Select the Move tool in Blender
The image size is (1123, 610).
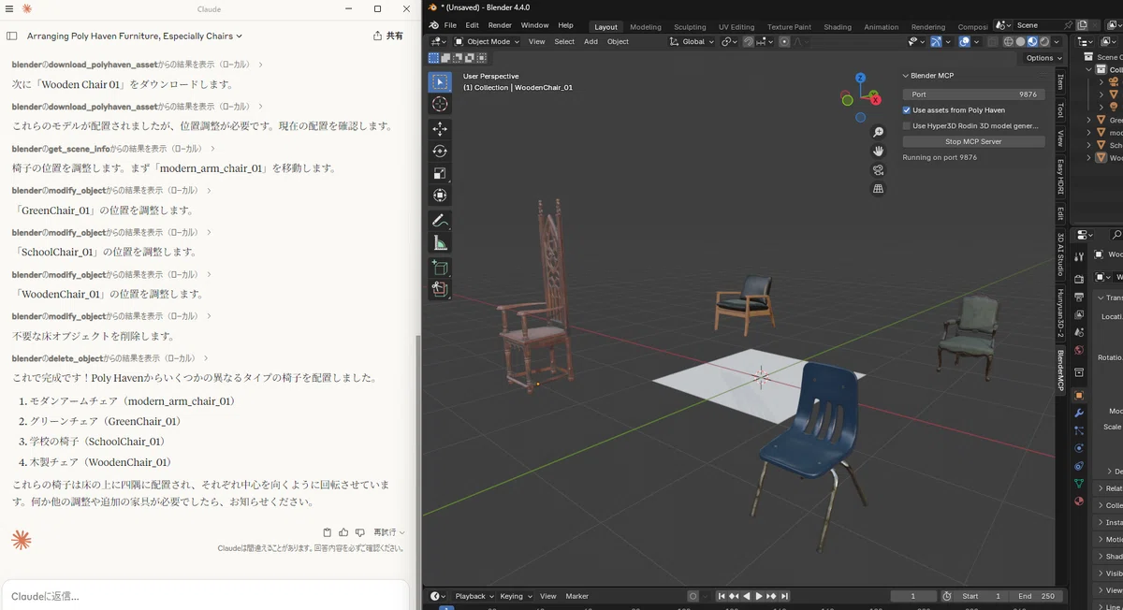point(440,129)
